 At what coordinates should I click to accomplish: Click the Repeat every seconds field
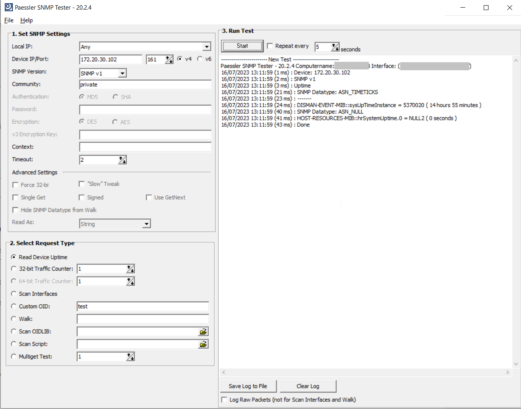[x=323, y=47]
